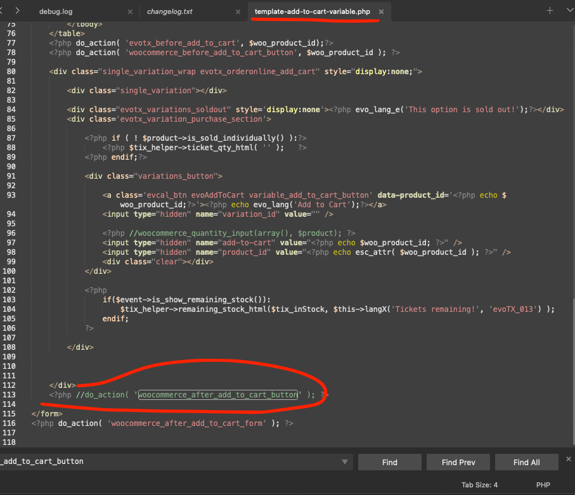Click 'woocommerce_before_add_to_cart_button' on line 78
The height and width of the screenshot is (495, 575).
pos(211,53)
